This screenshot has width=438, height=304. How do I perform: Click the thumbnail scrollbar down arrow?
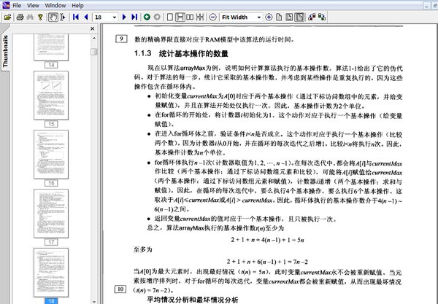(x=94, y=302)
